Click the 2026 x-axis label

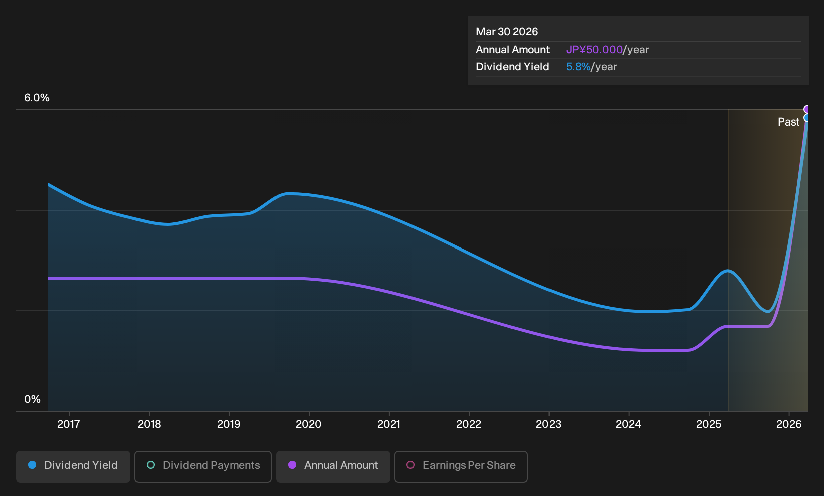[x=789, y=424]
